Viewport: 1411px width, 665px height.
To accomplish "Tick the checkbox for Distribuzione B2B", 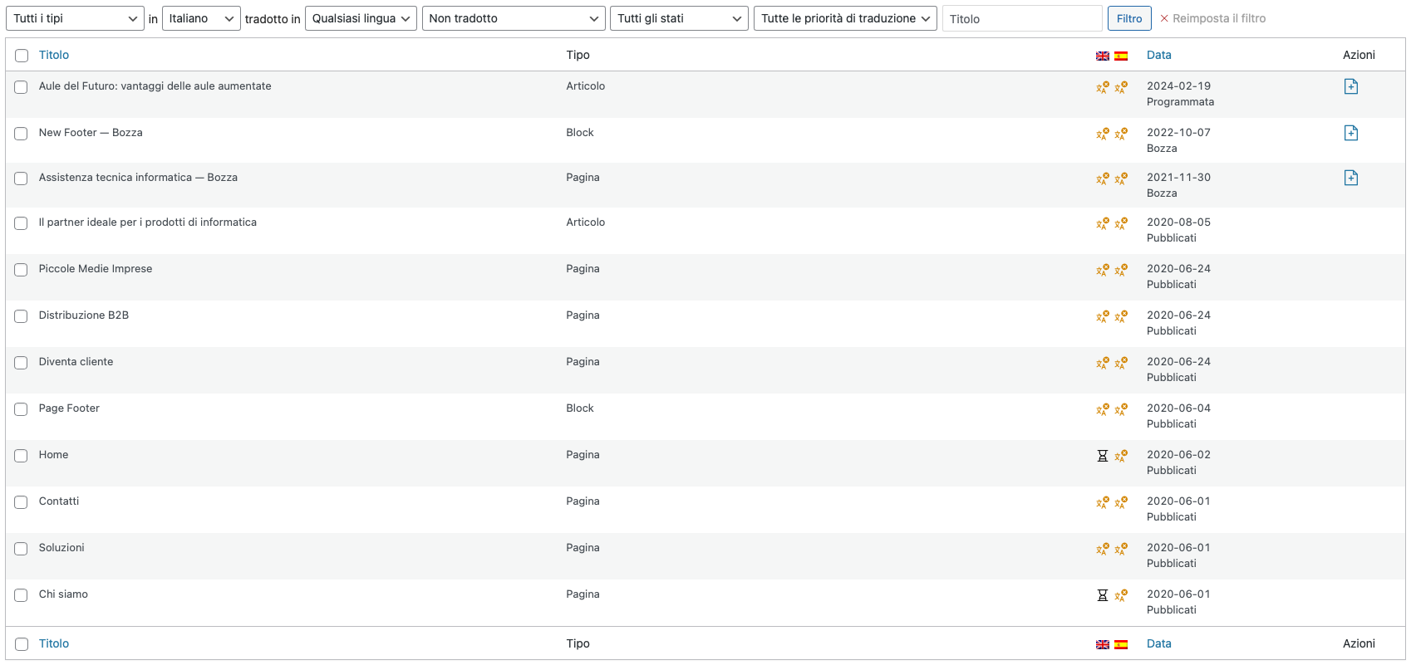I will tap(22, 316).
